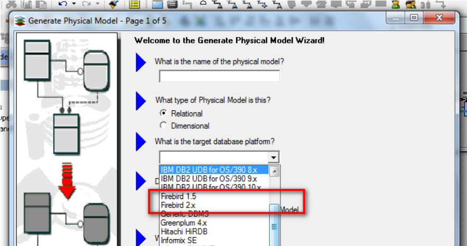Select the Dimensional radio button
Screen dimensions: 467x246
[x=163, y=126]
